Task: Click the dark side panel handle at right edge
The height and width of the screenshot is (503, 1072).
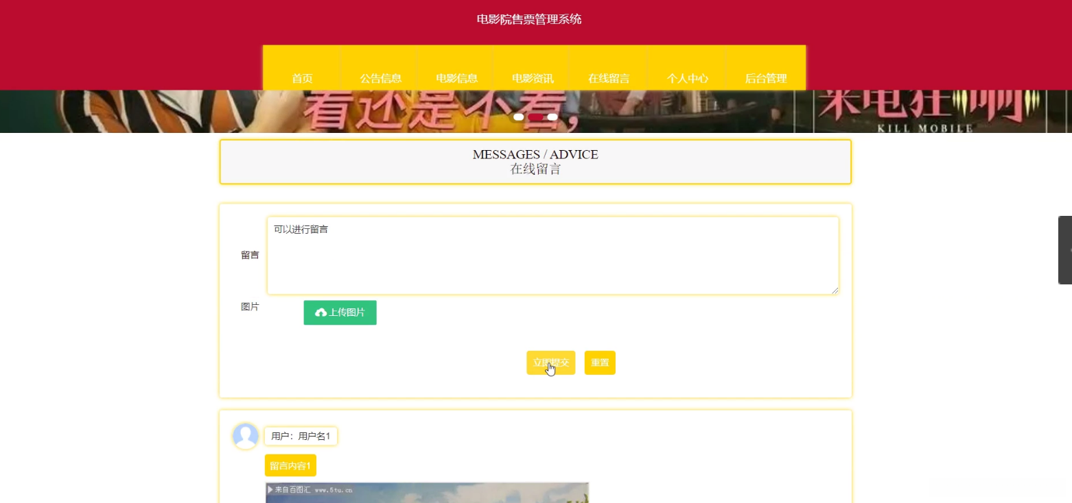Action: 1065,250
